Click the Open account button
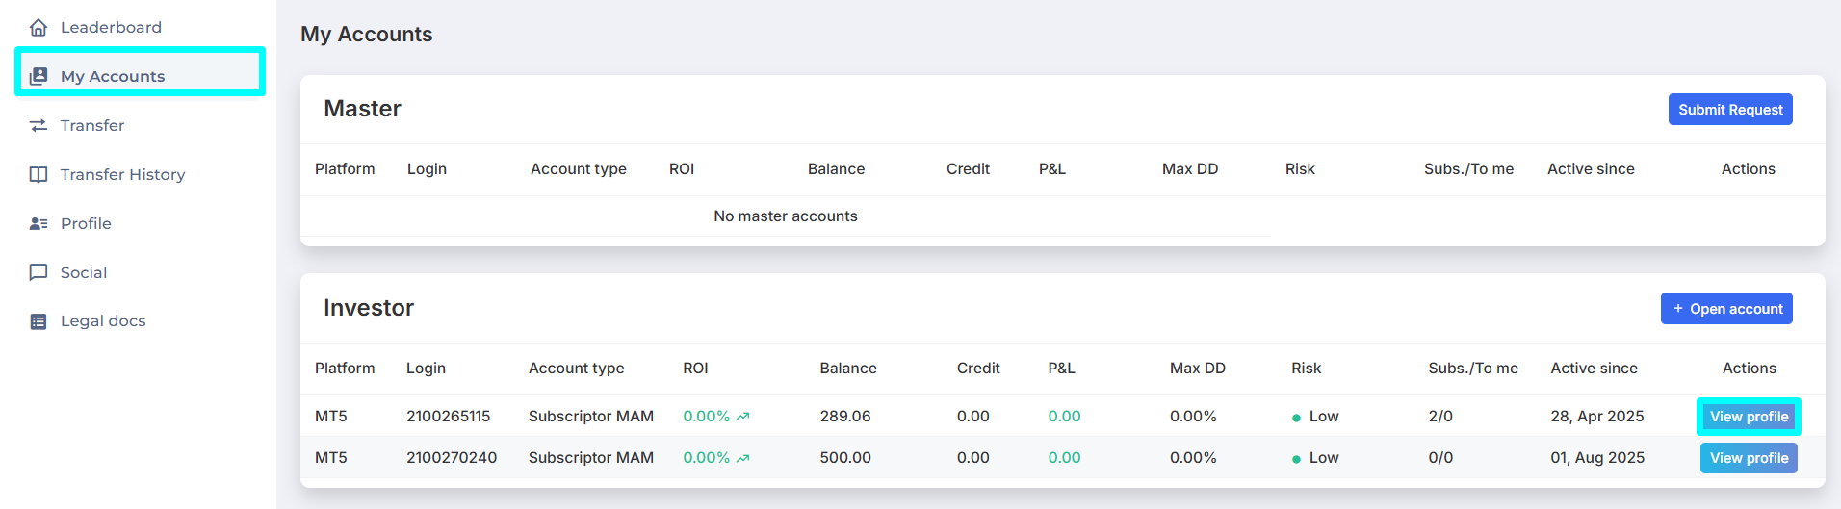Image resolution: width=1841 pixels, height=509 pixels. [x=1726, y=309]
